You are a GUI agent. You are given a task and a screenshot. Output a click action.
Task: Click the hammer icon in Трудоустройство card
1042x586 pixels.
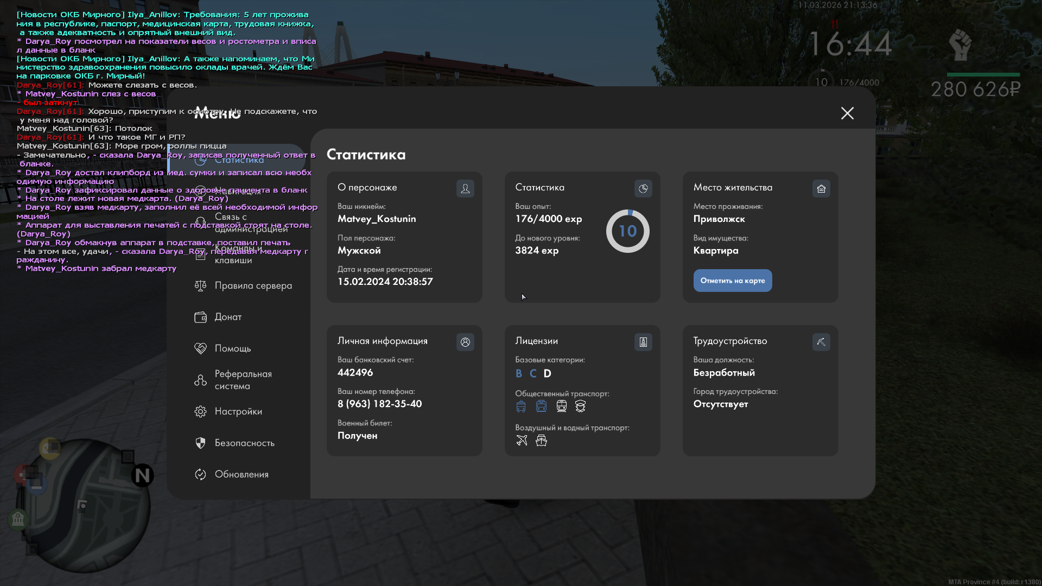tap(821, 342)
